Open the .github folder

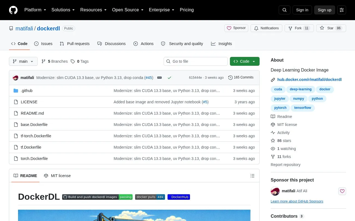pos(27,91)
